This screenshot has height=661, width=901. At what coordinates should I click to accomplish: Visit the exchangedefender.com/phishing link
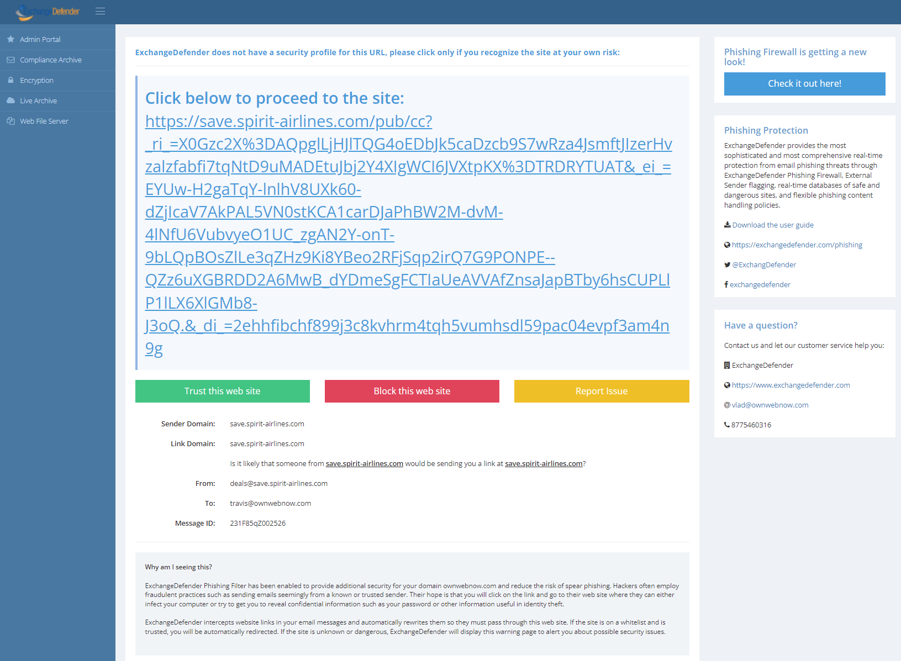pos(797,245)
